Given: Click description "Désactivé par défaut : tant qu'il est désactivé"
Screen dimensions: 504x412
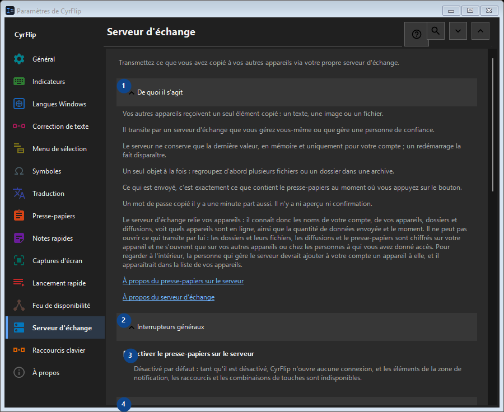Looking at the screenshot, I should pos(298,373).
